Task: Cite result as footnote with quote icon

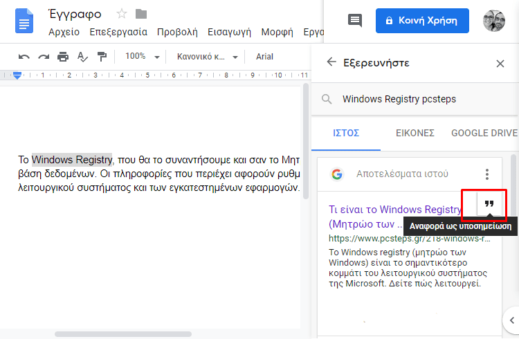Action: pos(489,204)
